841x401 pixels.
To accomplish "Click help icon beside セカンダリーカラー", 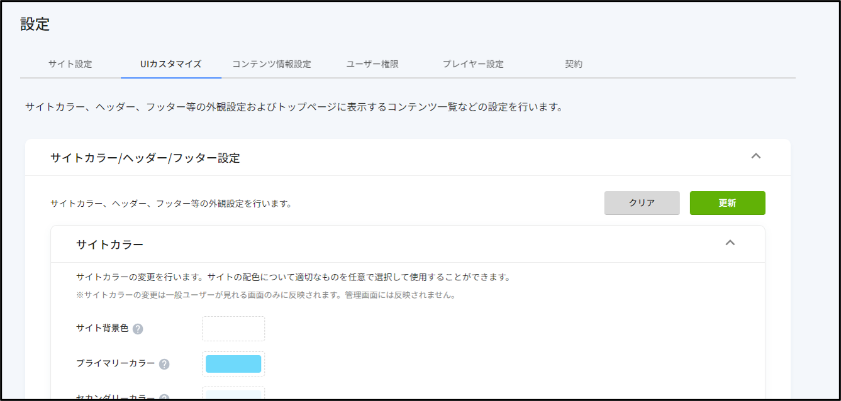I will 164,398.
